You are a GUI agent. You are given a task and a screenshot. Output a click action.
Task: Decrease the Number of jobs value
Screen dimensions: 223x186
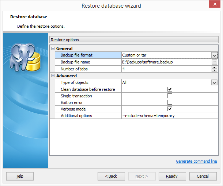pos(214,70)
